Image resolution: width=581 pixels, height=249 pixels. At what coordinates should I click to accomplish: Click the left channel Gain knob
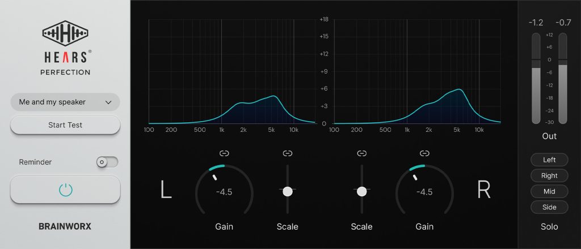pos(224,192)
